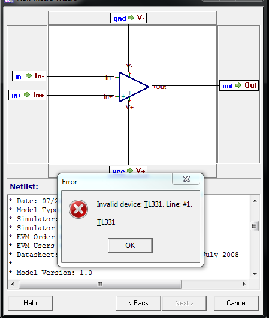This screenshot has width=272, height=318.
Task: Click the op-amp triangle symbol
Action: click(134, 87)
